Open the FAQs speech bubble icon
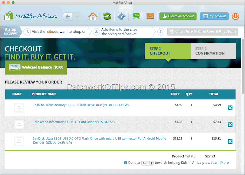This screenshot has height=175, width=245. [136, 16]
